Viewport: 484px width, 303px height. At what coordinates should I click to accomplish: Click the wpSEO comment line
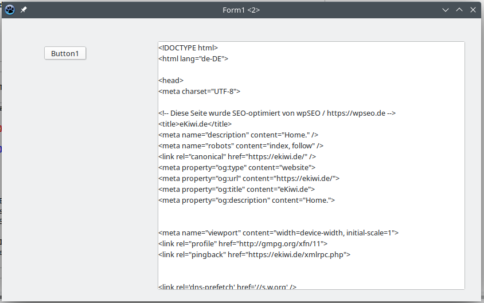coord(277,113)
